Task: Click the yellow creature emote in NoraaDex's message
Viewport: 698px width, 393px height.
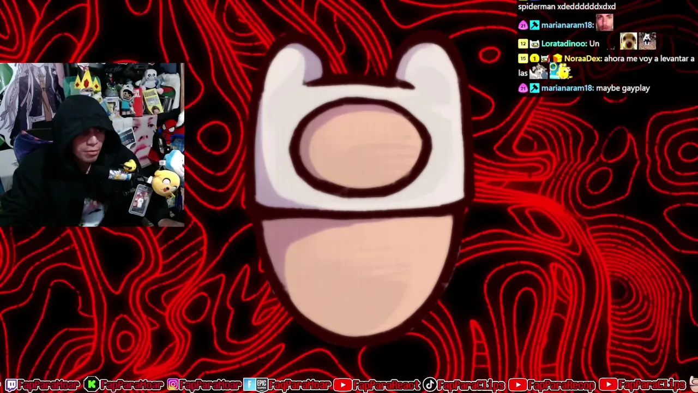Action: pos(560,71)
